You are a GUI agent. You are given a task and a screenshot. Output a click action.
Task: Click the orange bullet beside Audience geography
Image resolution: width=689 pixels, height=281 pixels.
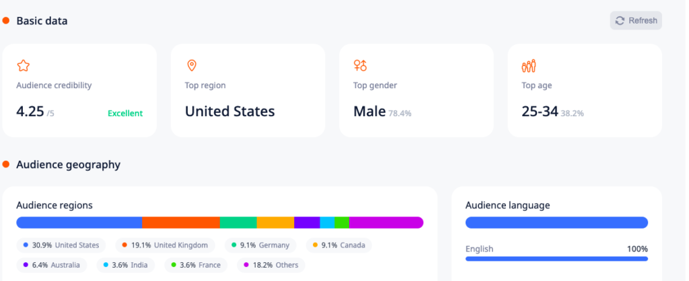point(5,165)
